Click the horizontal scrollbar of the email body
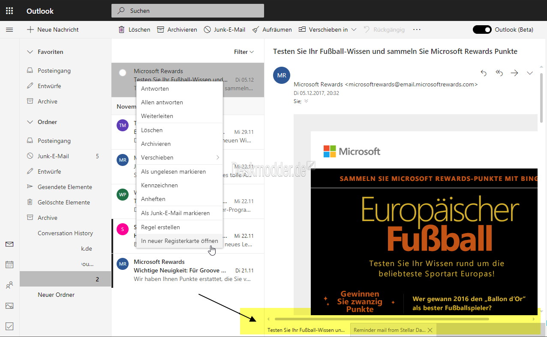This screenshot has width=547, height=337. pyautogui.click(x=382, y=319)
